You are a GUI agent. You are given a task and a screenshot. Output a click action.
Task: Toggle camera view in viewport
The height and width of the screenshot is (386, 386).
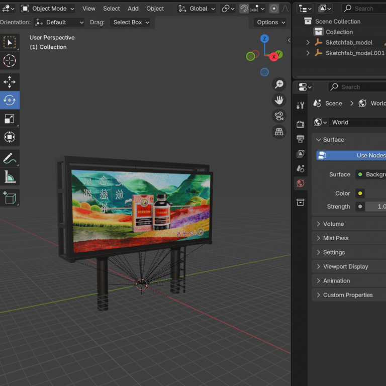pos(279,116)
